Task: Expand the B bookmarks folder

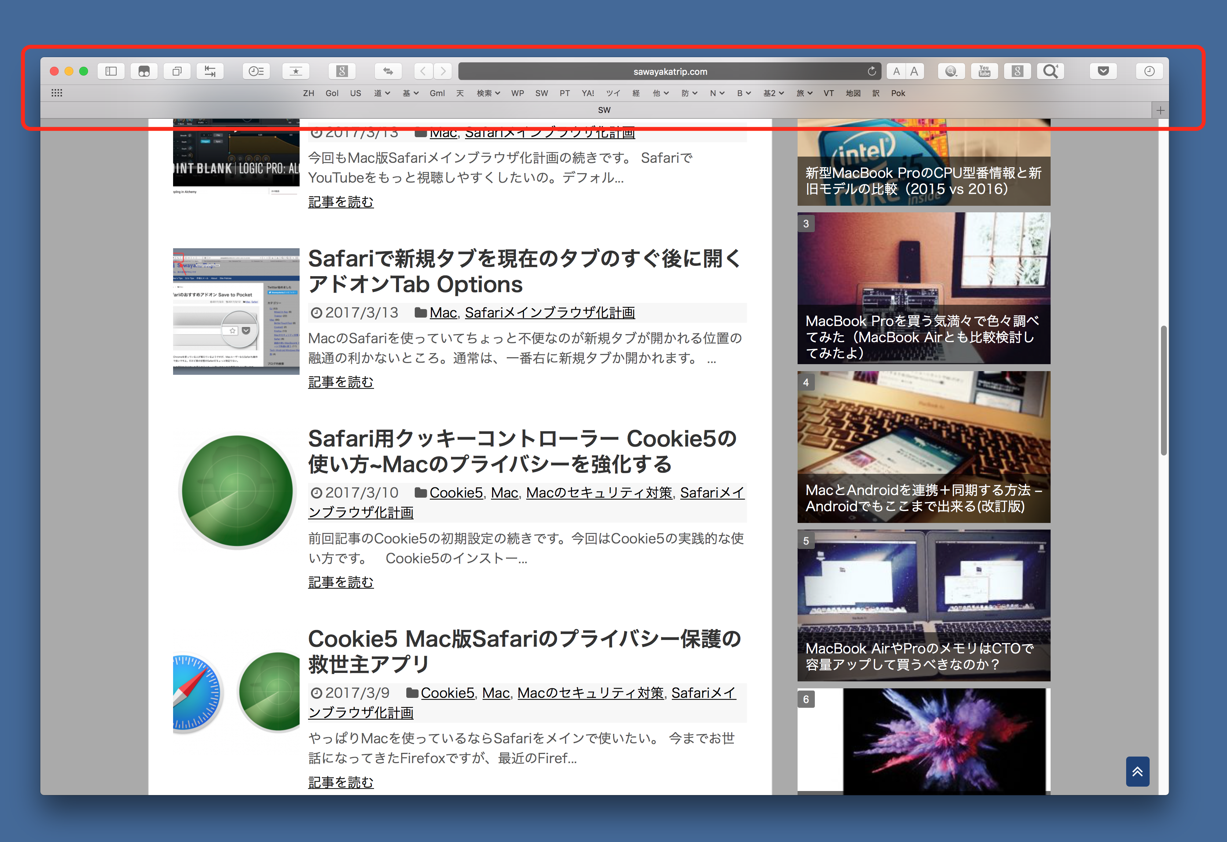Action: point(744,94)
